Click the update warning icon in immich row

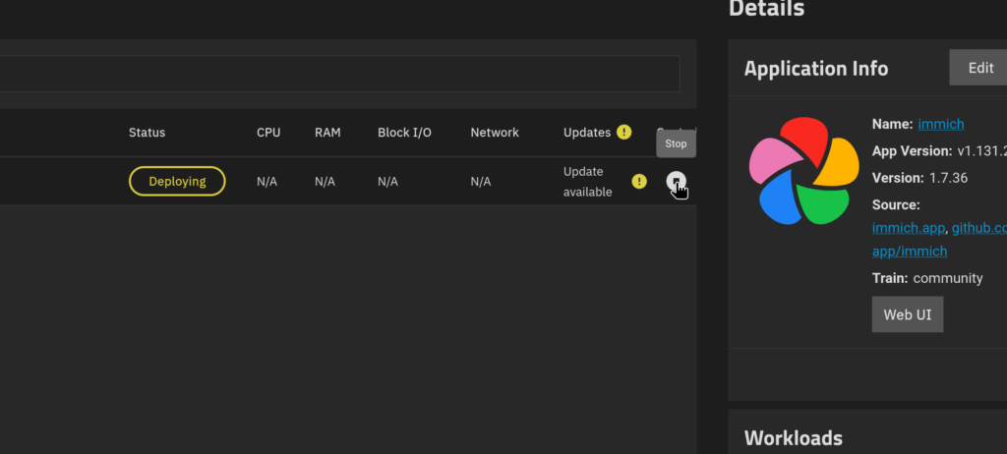point(639,181)
